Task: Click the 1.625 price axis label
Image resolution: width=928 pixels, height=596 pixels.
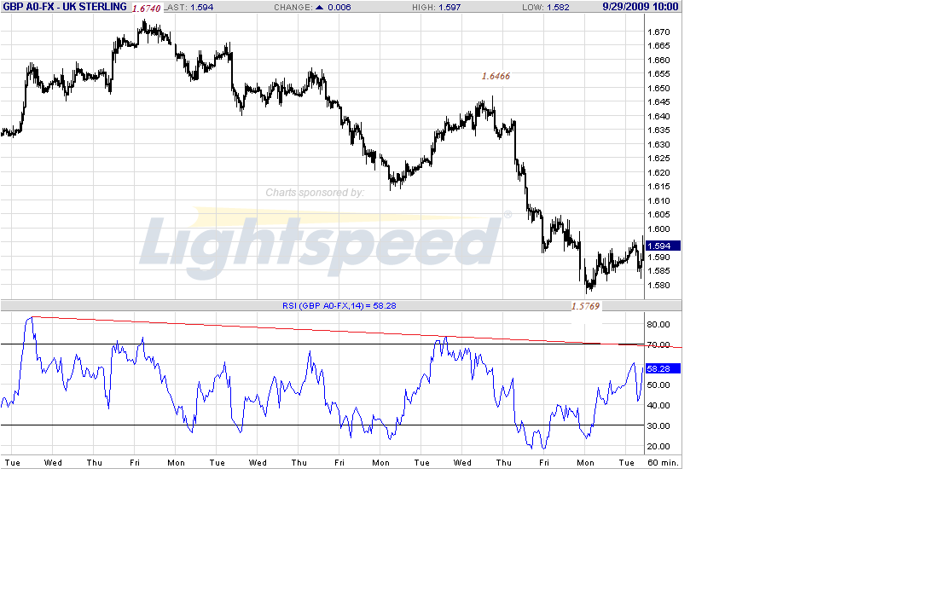Action: pyautogui.click(x=658, y=158)
